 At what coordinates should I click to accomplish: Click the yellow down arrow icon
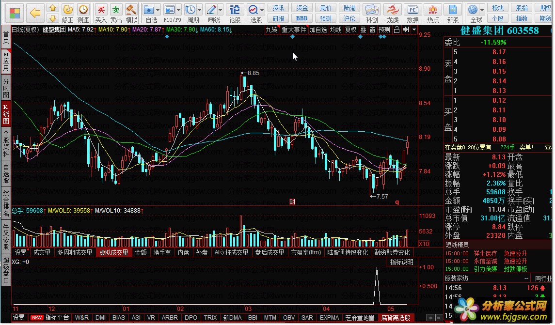point(53,18)
